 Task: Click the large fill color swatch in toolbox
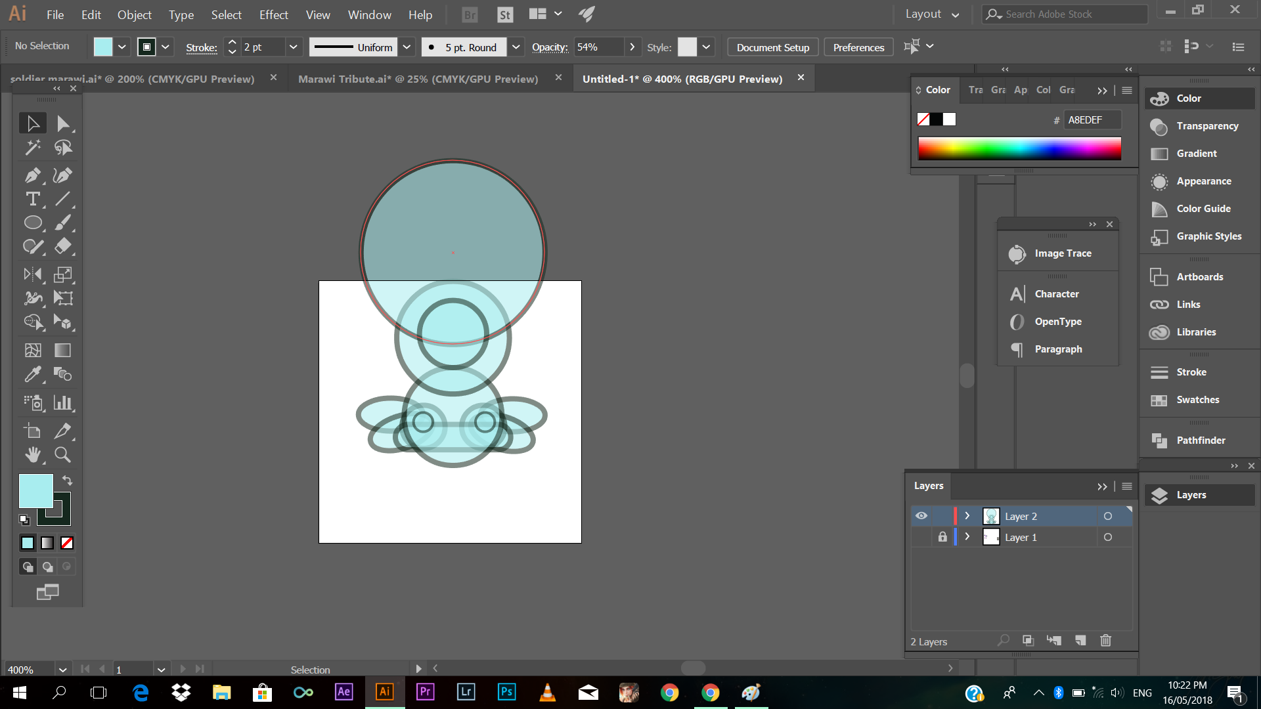(36, 492)
